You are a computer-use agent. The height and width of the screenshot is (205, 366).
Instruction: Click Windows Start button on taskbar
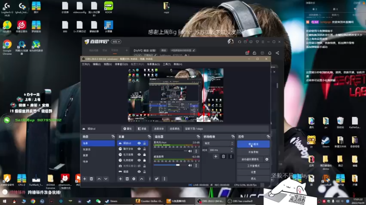5,201
